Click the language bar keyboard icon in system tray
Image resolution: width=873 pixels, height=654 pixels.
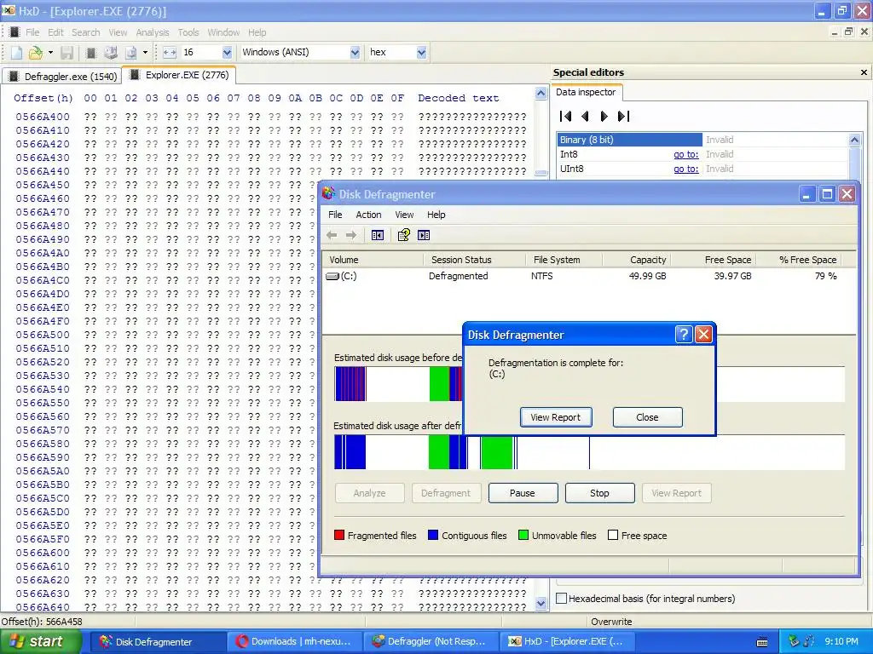762,642
